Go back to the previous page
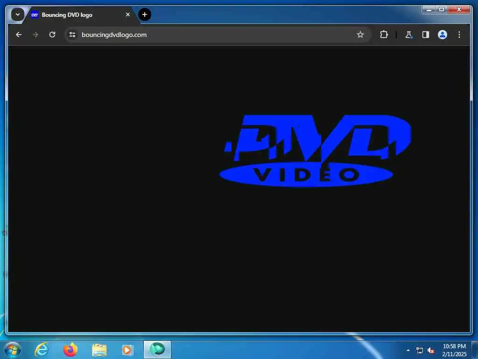 19,35
